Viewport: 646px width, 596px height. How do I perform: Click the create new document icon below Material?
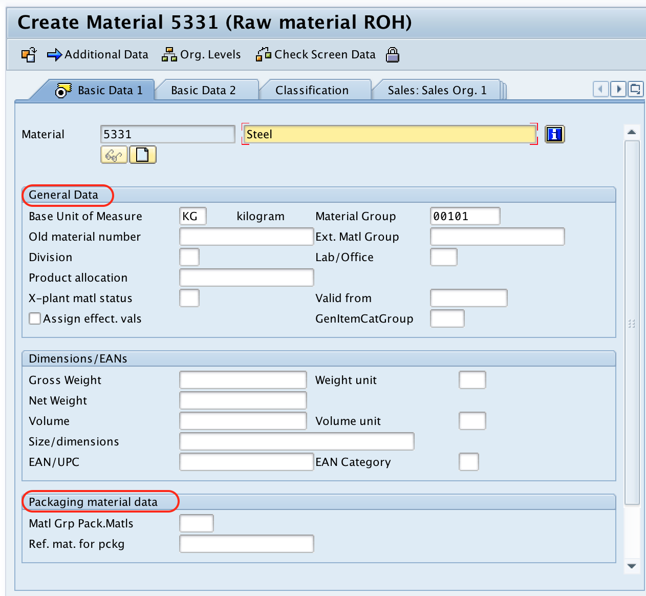point(142,155)
